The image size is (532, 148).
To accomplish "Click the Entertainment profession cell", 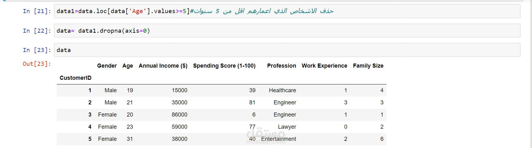I will tap(279, 139).
